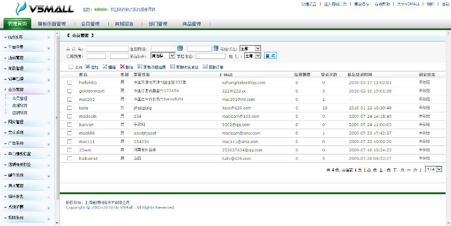Click the timestamp 2010-03-17 11:02:01
The height and width of the screenshot is (226, 451).
pyautogui.click(x=370, y=82)
